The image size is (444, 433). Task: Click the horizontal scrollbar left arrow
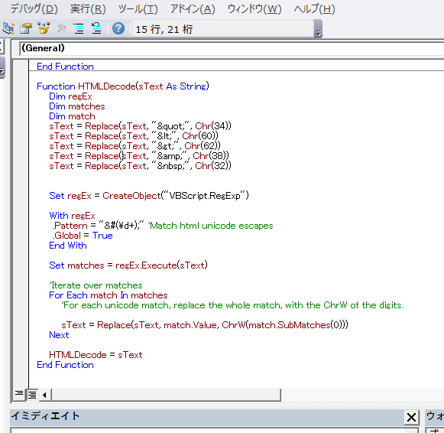(45, 395)
